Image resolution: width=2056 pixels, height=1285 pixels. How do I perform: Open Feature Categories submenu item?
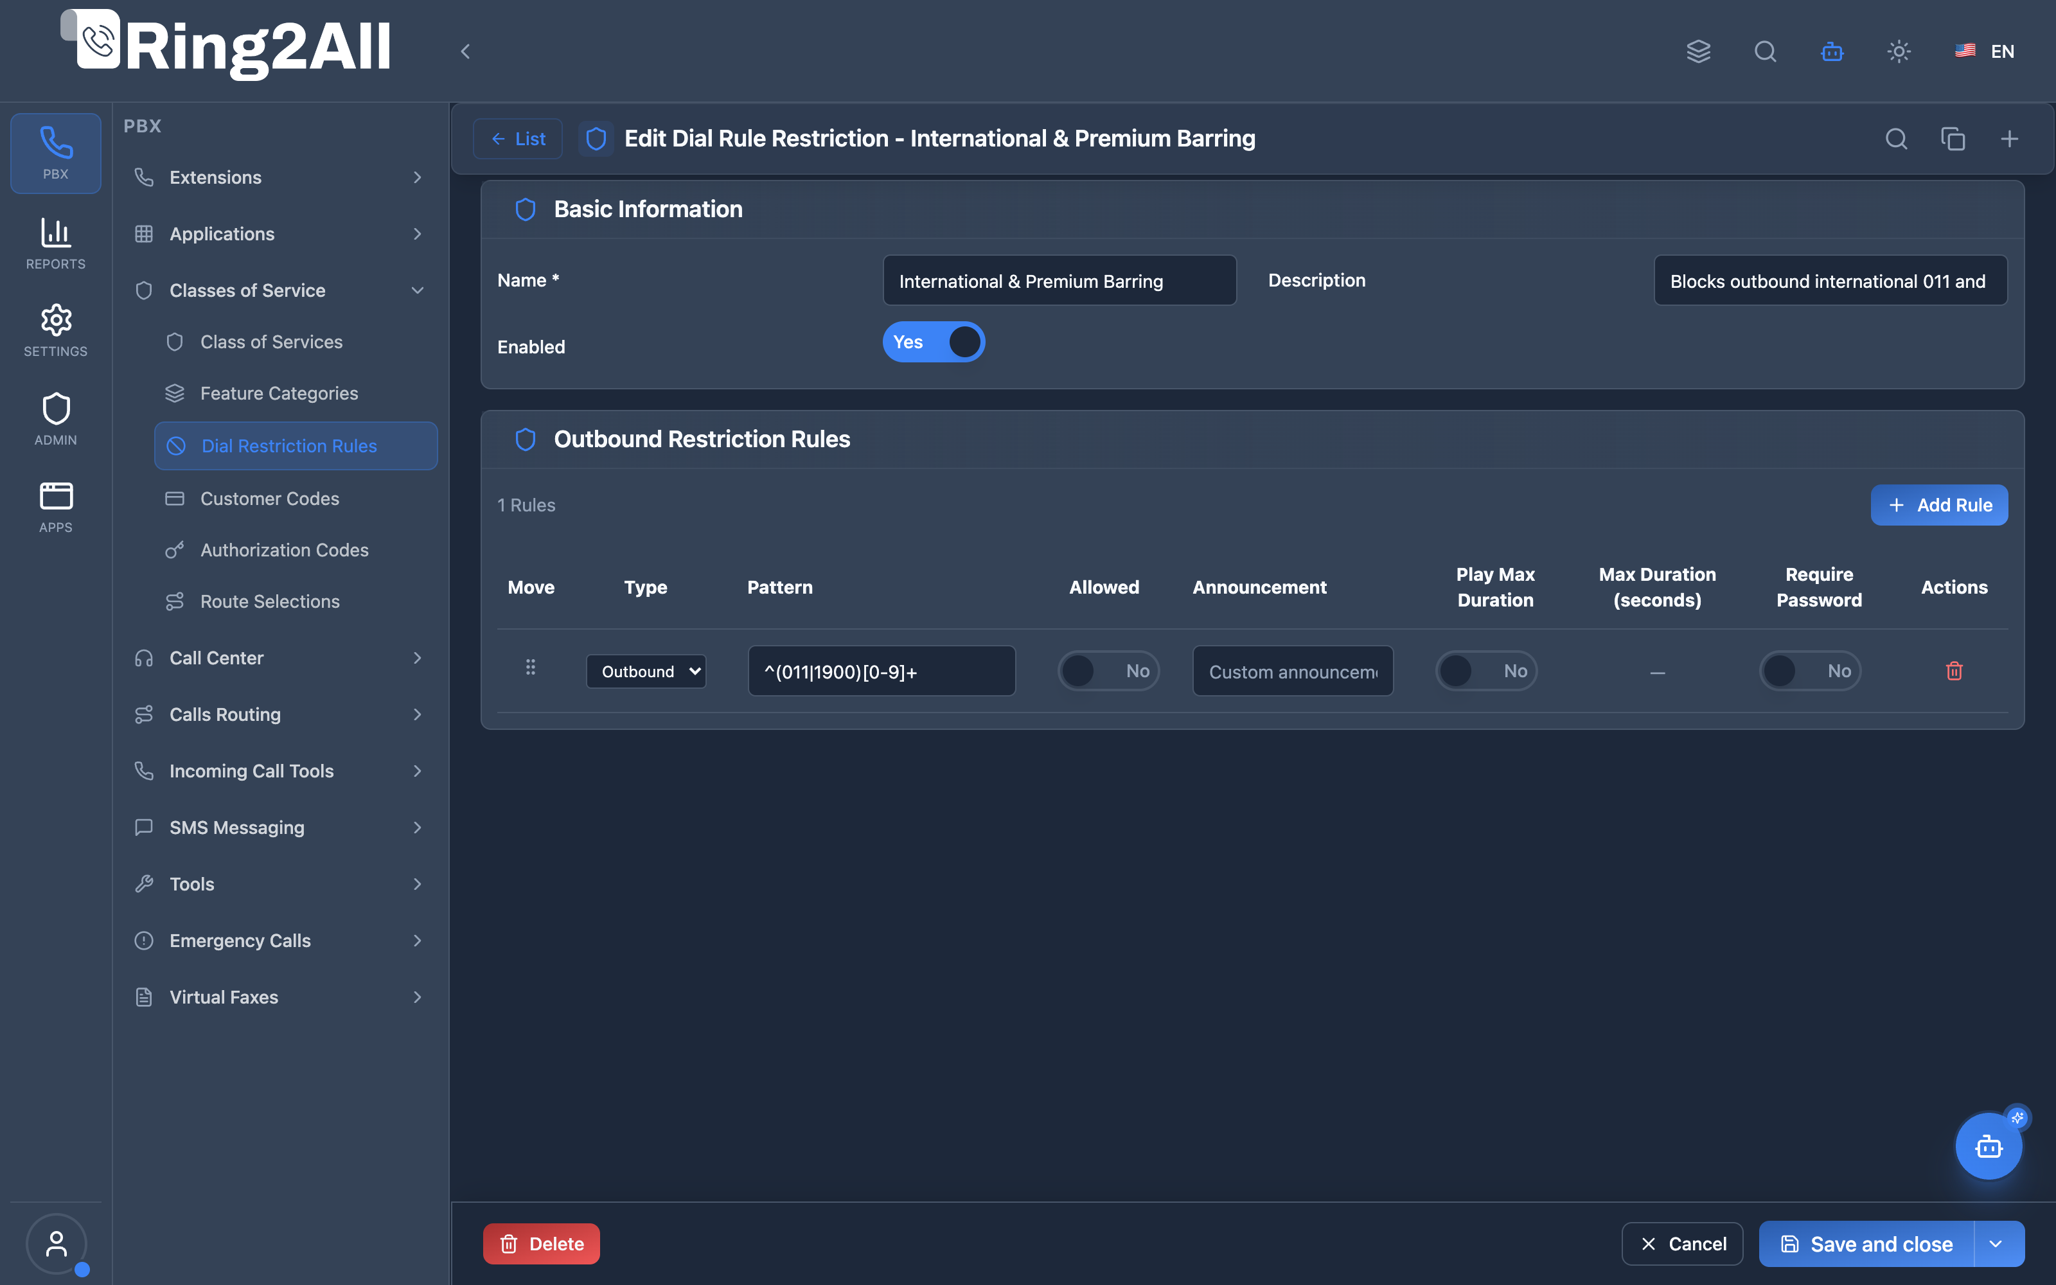click(x=296, y=393)
